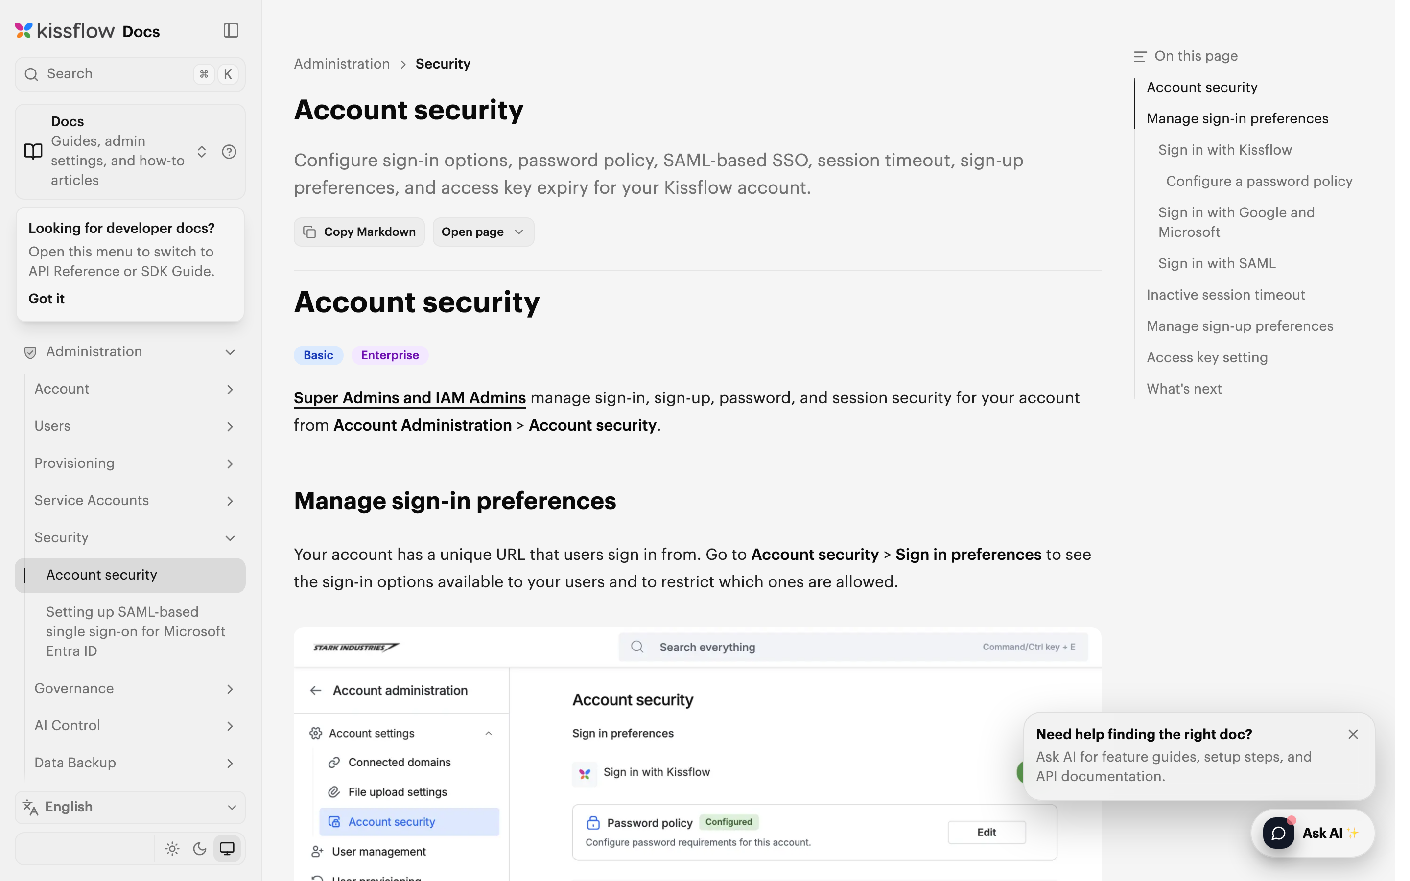Image resolution: width=1410 pixels, height=881 pixels.
Task: Jump to Sign in with SAML section
Action: point(1217,263)
